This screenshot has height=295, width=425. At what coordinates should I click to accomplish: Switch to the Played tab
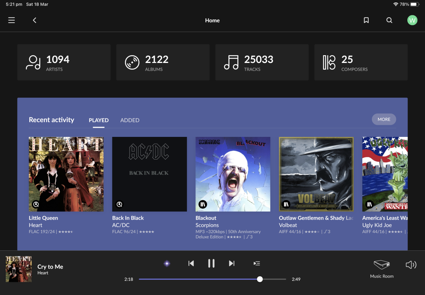pos(98,120)
